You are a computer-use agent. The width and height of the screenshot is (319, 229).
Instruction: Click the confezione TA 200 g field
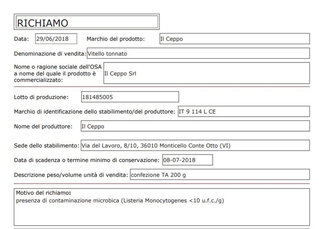tap(220, 174)
